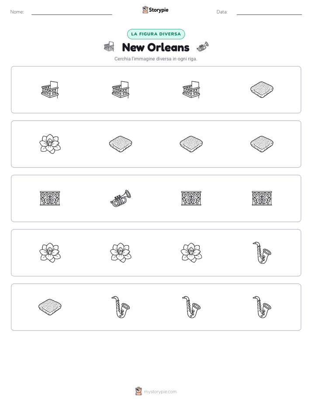Select the last iron railing in row three

(x=262, y=199)
